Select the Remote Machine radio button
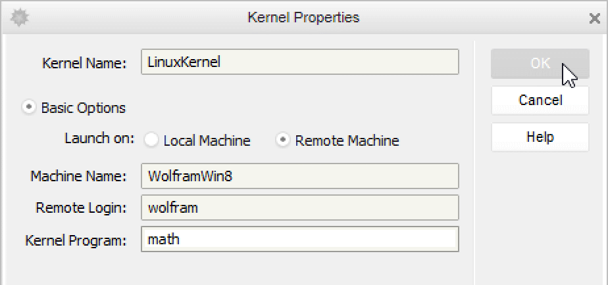The width and height of the screenshot is (608, 285). tap(283, 140)
